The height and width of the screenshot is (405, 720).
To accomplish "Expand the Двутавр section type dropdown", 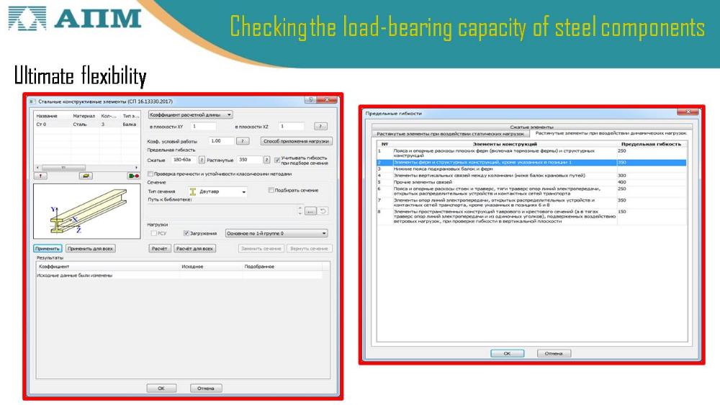I will (x=244, y=192).
